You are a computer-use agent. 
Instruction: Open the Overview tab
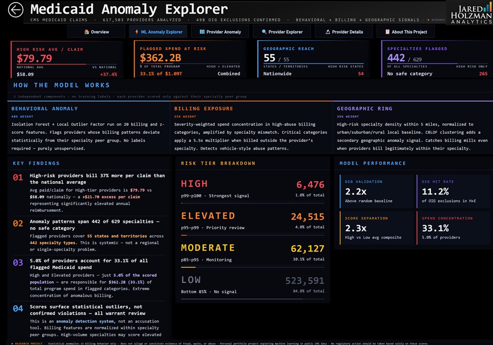click(x=96, y=31)
